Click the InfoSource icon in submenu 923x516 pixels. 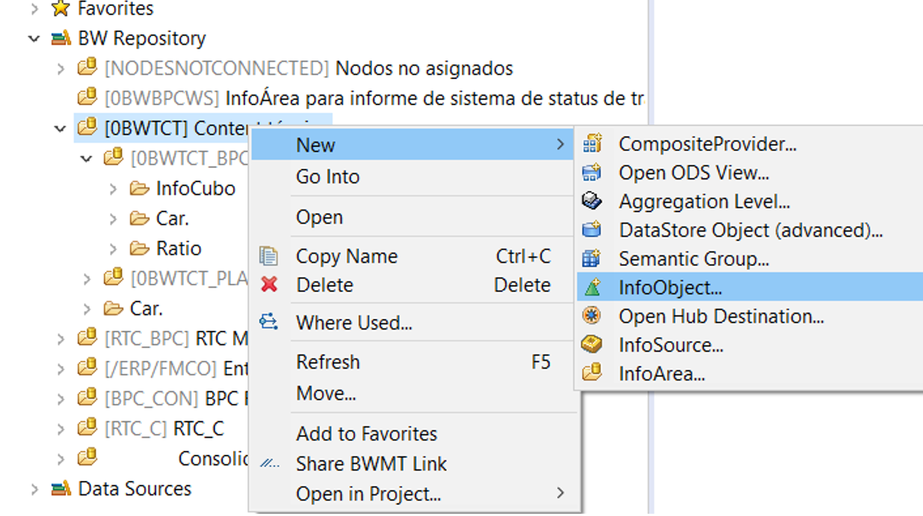[592, 345]
